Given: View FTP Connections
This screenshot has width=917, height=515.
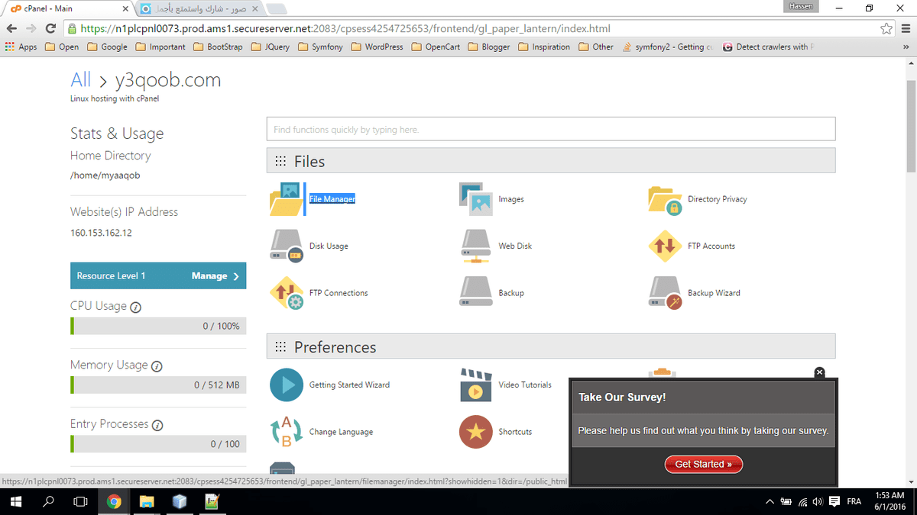Looking at the screenshot, I should pyautogui.click(x=339, y=292).
